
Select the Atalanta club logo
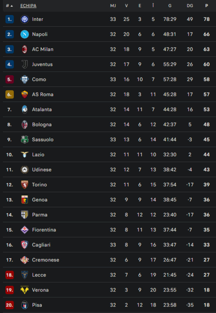click(x=24, y=109)
